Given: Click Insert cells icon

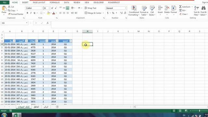Looking at the screenshot, I should tap(160, 8).
